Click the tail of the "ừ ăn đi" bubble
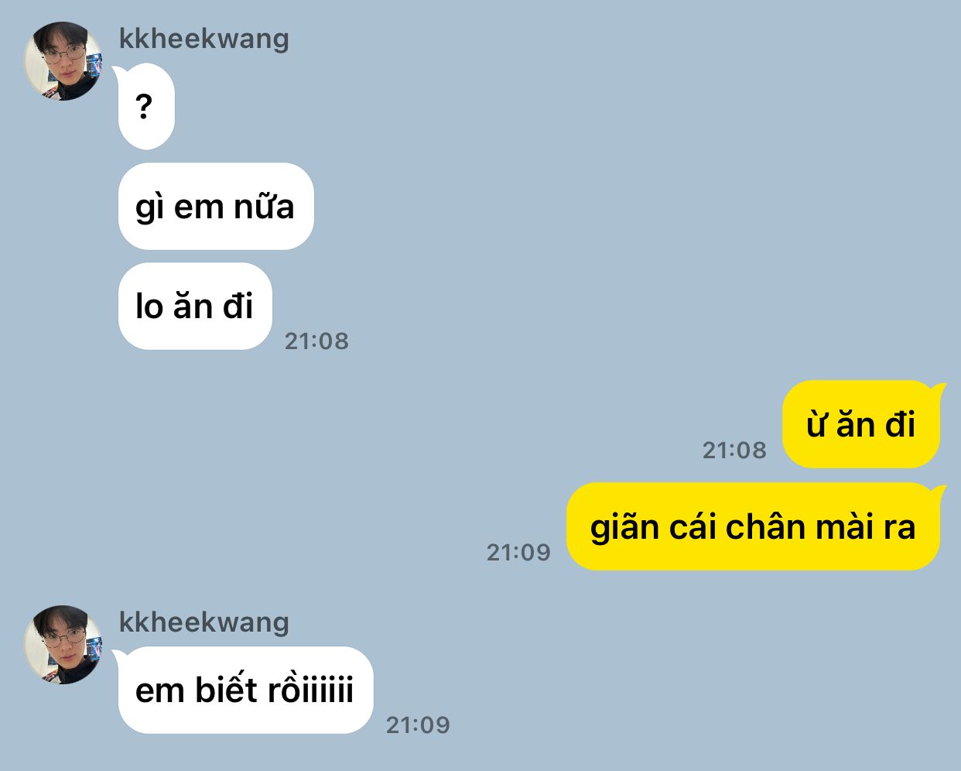 click(939, 389)
